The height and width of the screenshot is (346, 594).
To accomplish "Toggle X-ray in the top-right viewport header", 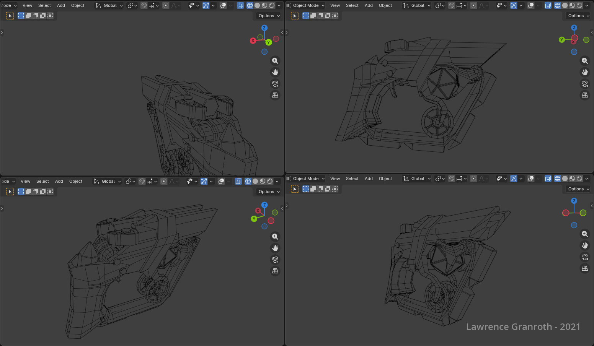I will (548, 5).
